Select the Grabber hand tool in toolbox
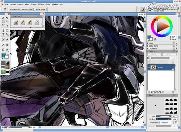 7,50
